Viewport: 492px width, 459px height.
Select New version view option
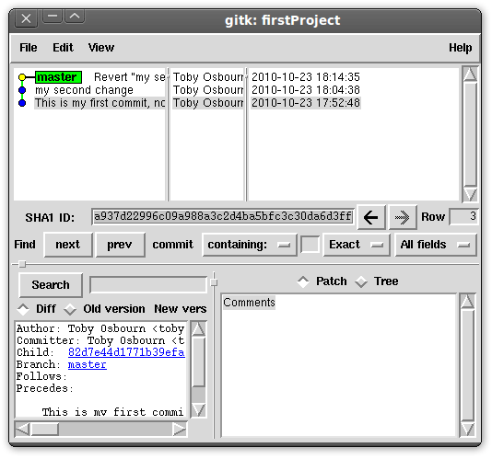click(x=180, y=309)
